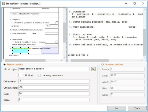Click horizontal scrollbar thumb of document preview
The width and height of the screenshot is (148, 112).
[x=25, y=60]
